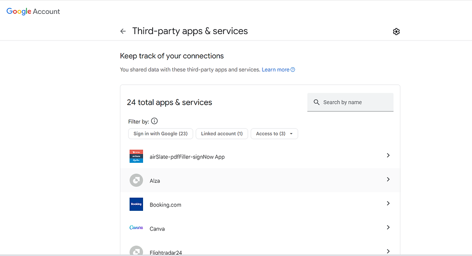Click the 24 total apps & services text

(x=170, y=102)
